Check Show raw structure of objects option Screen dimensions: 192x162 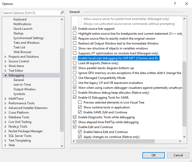[74, 48]
